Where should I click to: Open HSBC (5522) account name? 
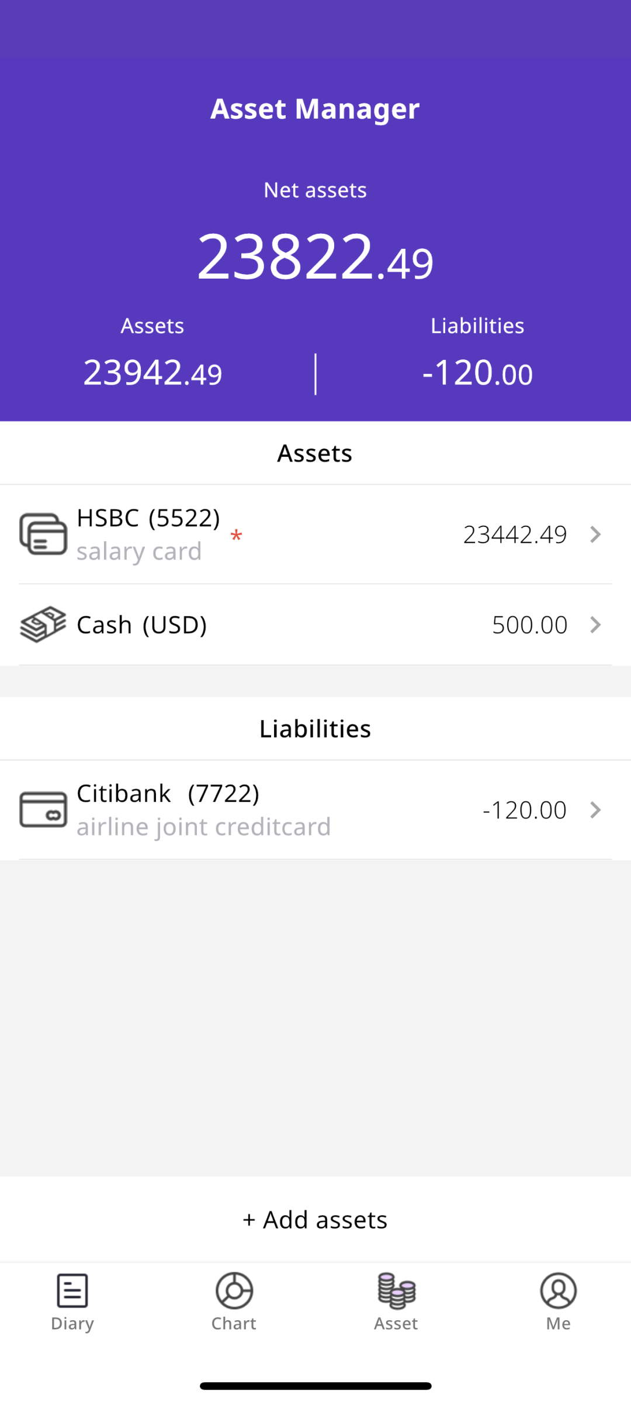pyautogui.click(x=148, y=518)
